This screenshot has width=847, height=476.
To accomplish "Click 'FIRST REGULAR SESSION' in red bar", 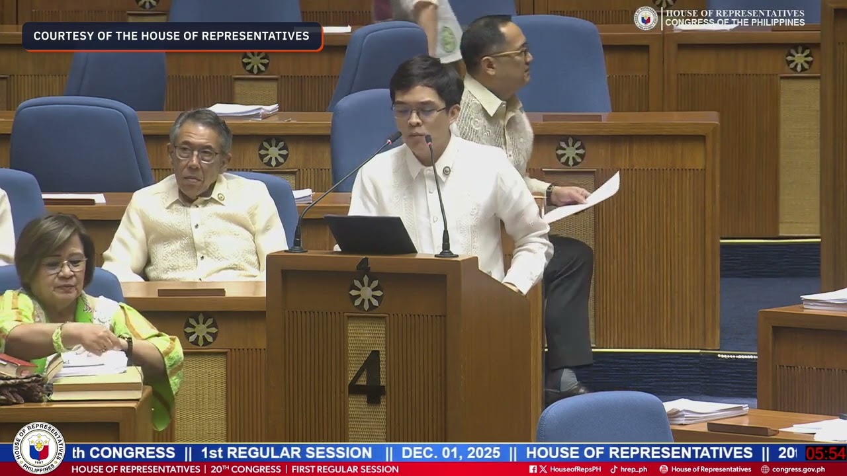I will (345, 469).
